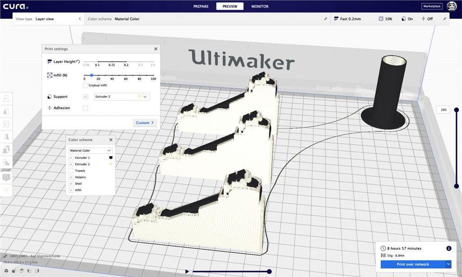Toggle the Support checkbox
The width and height of the screenshot is (462, 277).
85,96
